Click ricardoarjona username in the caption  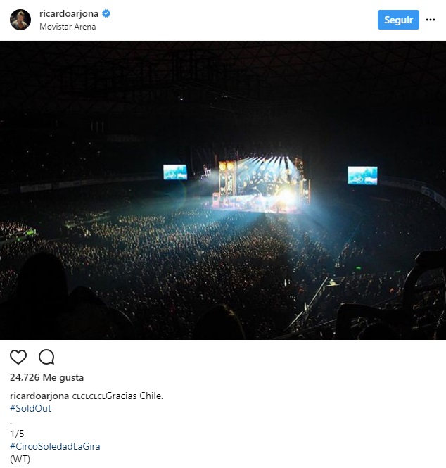point(39,396)
